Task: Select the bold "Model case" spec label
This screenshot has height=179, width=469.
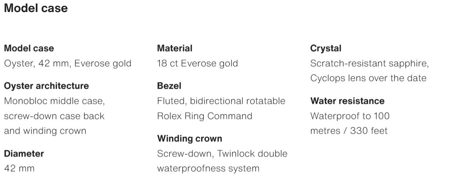Action: (x=29, y=48)
